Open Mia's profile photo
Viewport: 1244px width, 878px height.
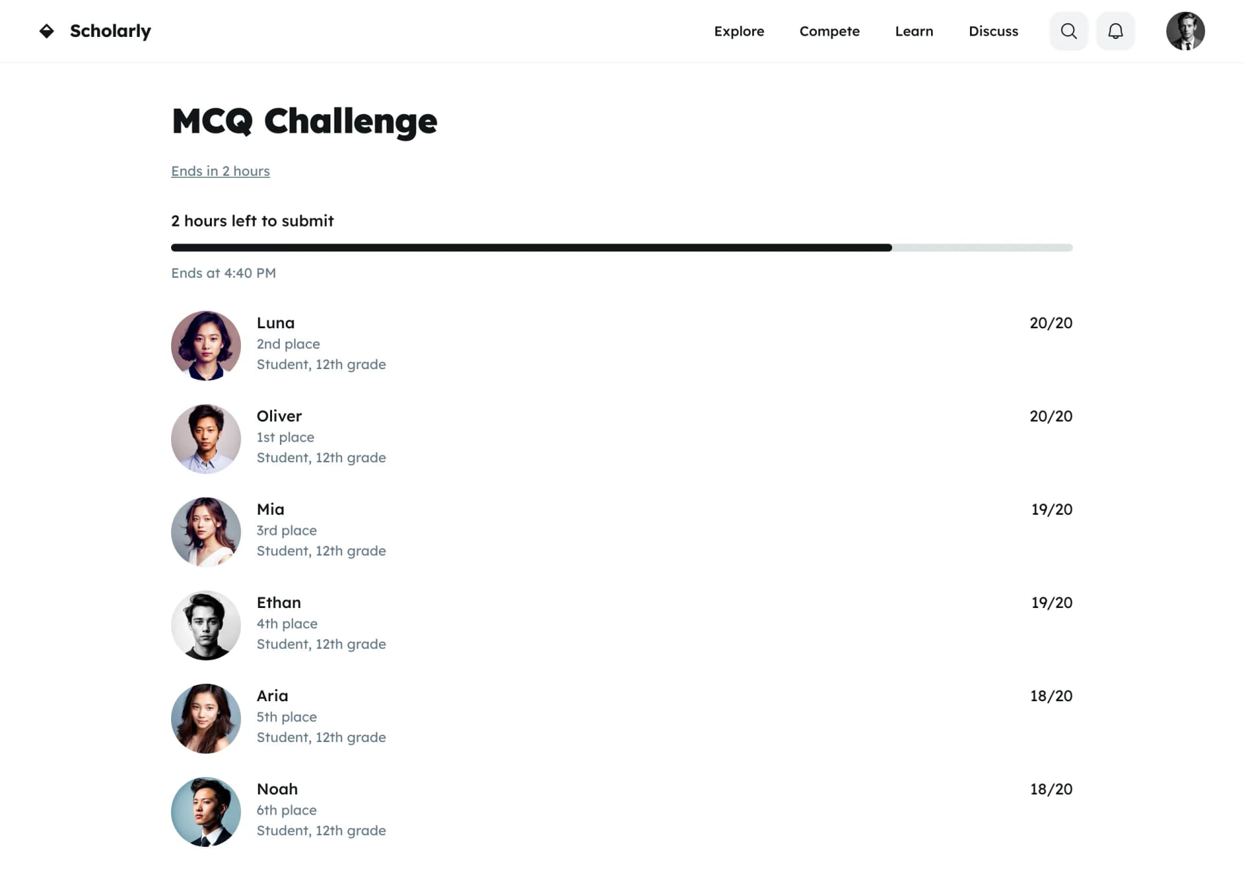tap(206, 532)
